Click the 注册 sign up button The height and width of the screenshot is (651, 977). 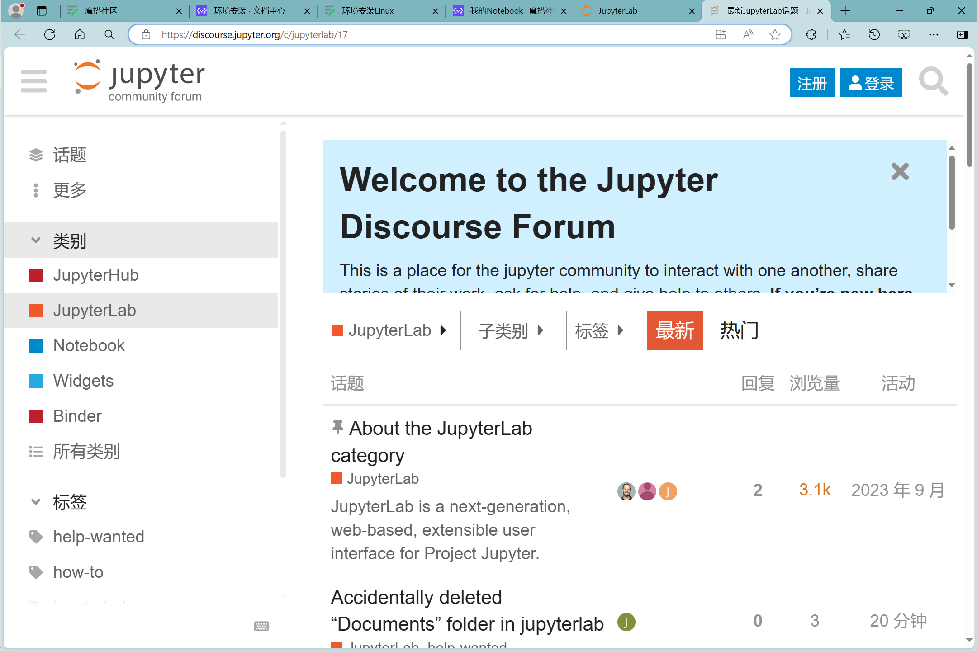pos(812,83)
